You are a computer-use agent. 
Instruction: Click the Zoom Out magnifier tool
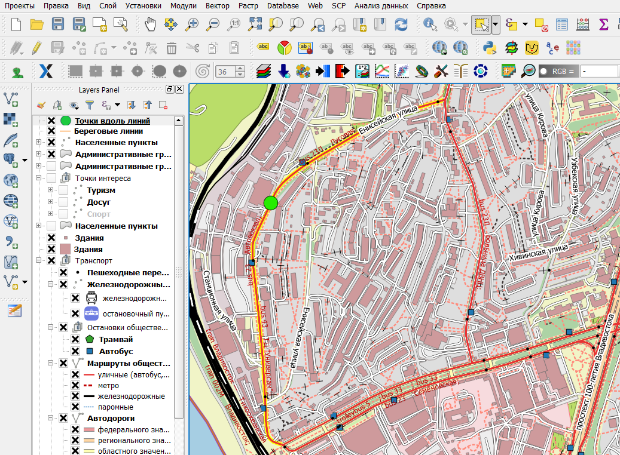click(x=213, y=24)
